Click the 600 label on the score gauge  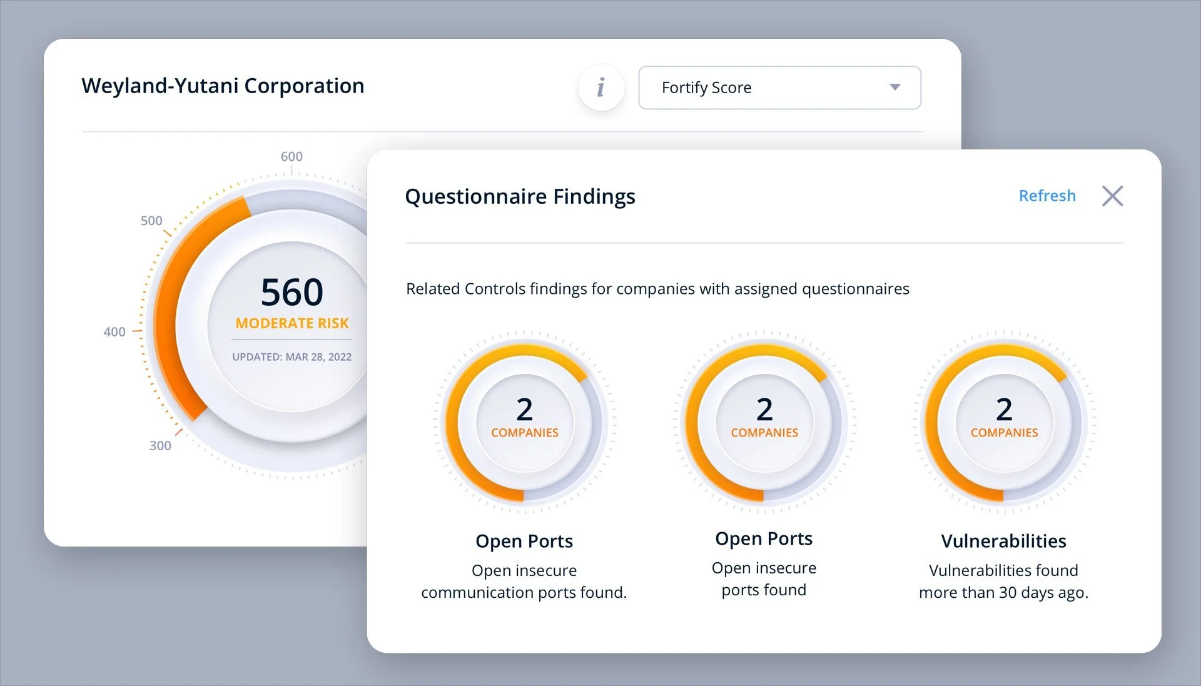coord(291,156)
